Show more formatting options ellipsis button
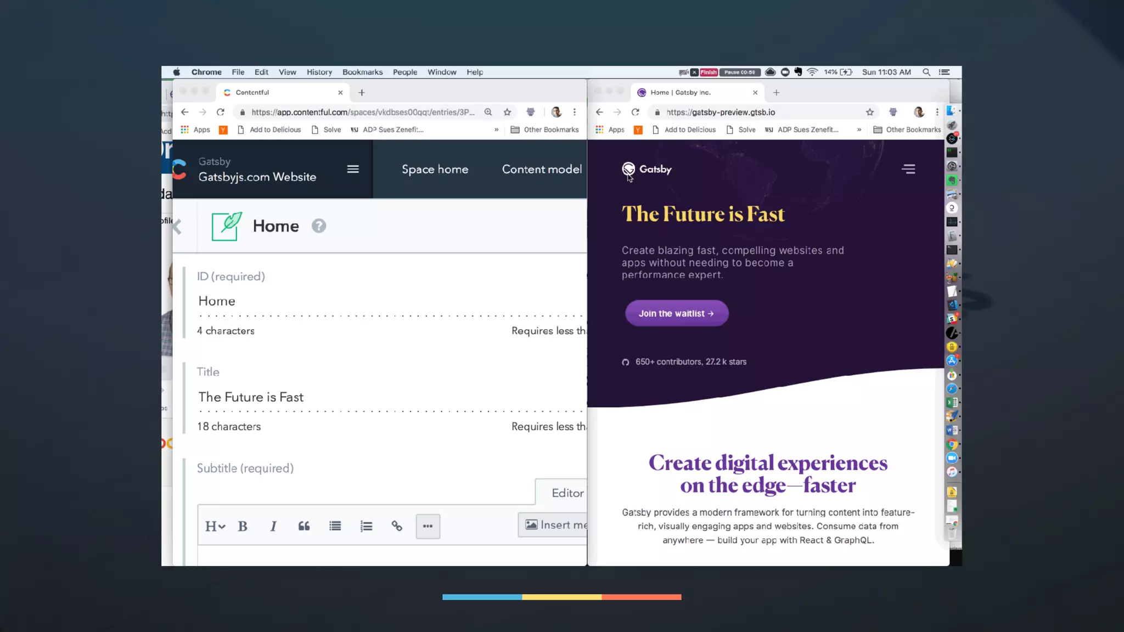Viewport: 1124px width, 632px height. (x=428, y=526)
